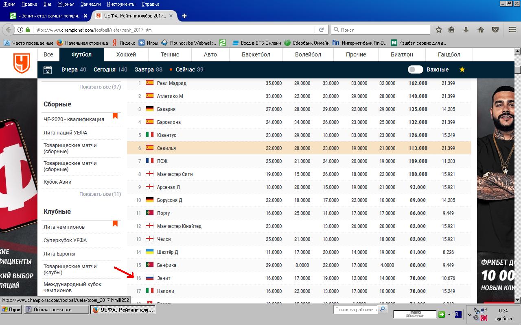Click the bookmark flag next to ЧЕ-2020 - квалификация
Screen dimensions: 521x325
point(115,116)
